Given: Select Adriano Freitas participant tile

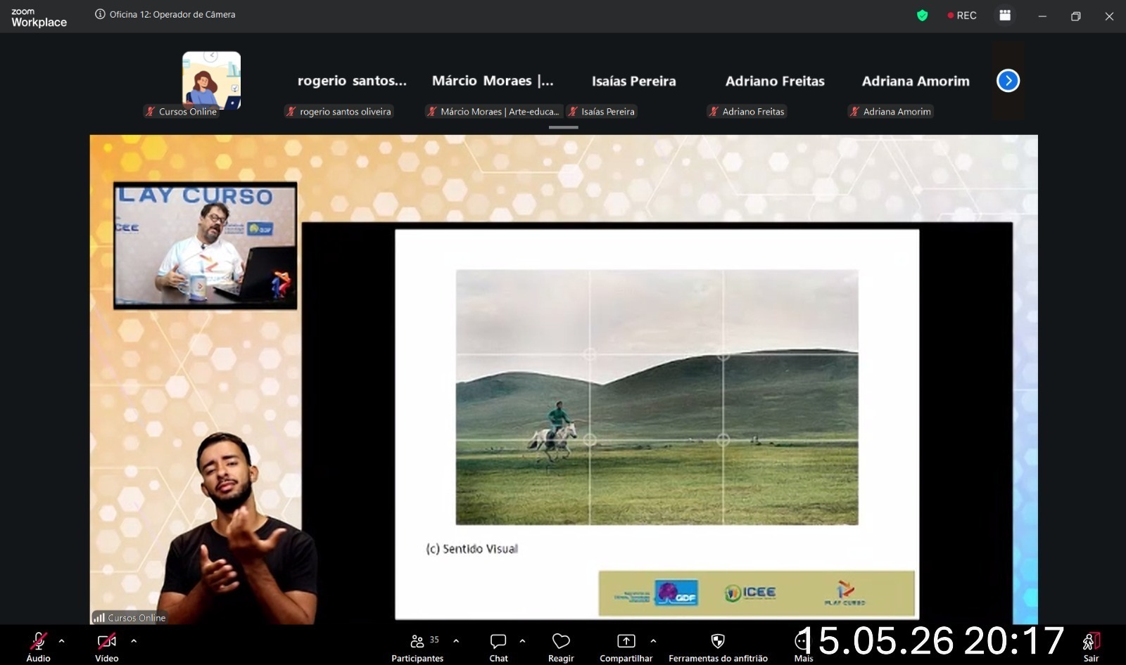Looking at the screenshot, I should (x=775, y=81).
